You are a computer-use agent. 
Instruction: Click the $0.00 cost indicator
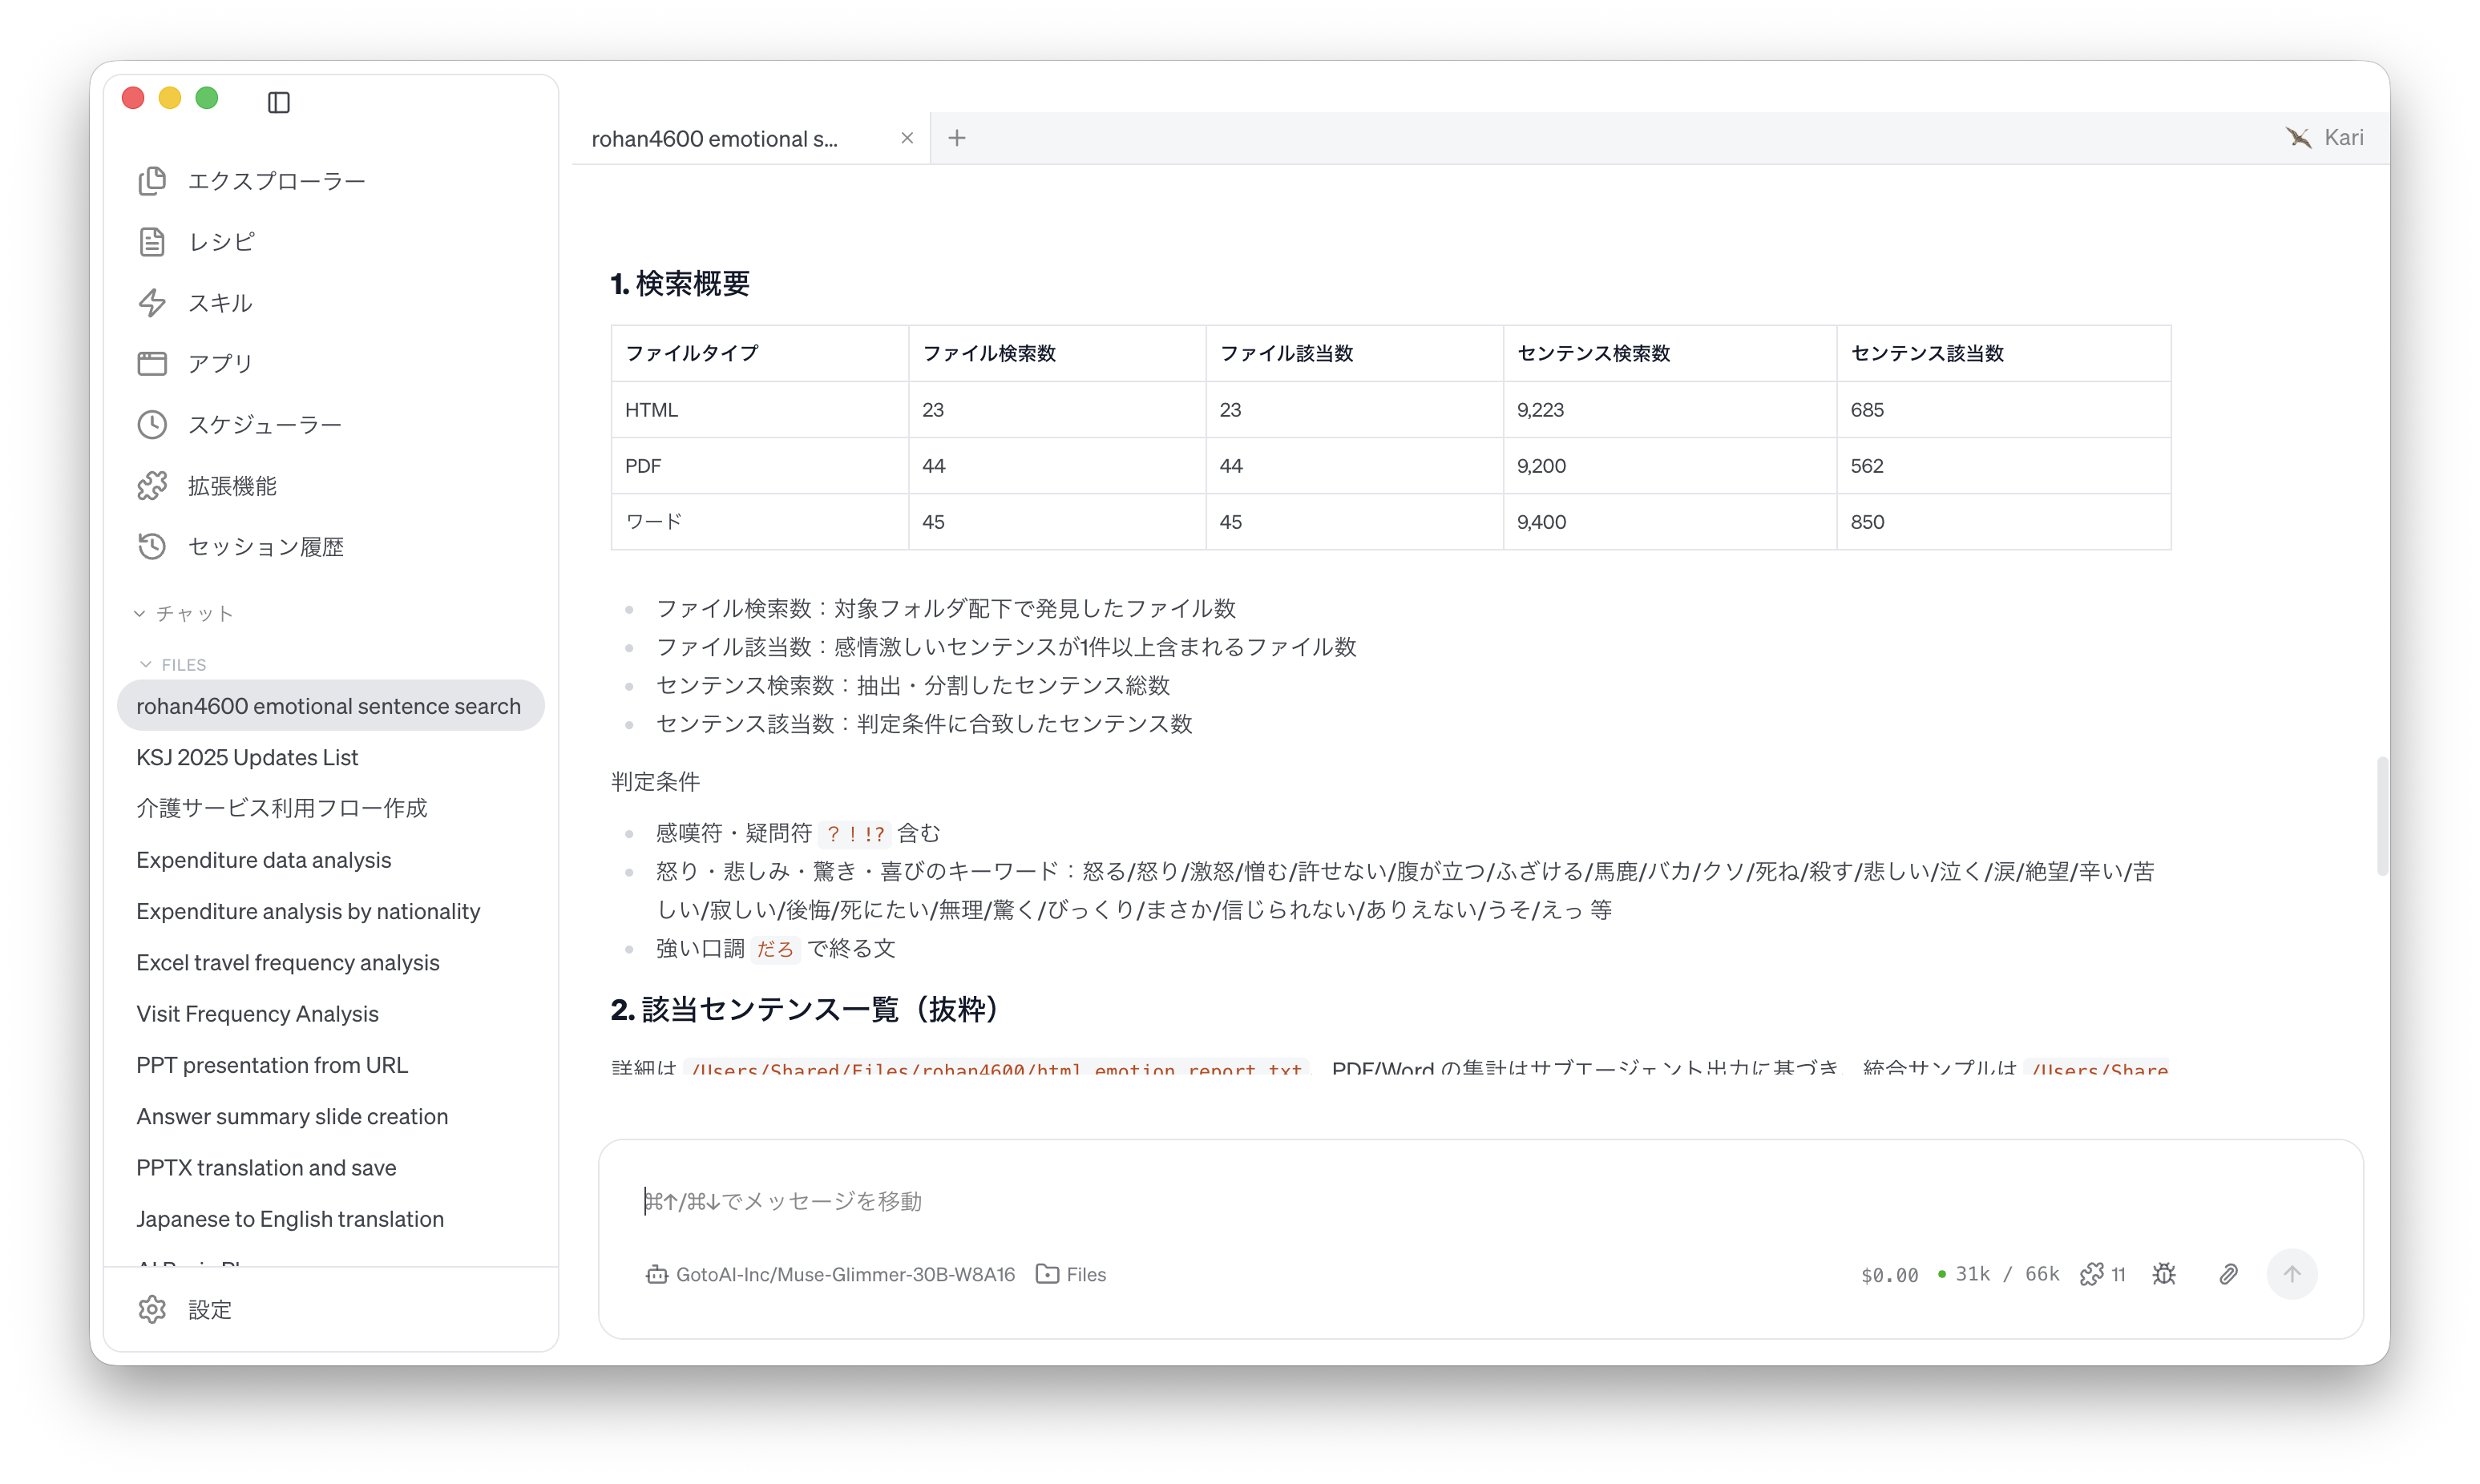[x=1889, y=1275]
